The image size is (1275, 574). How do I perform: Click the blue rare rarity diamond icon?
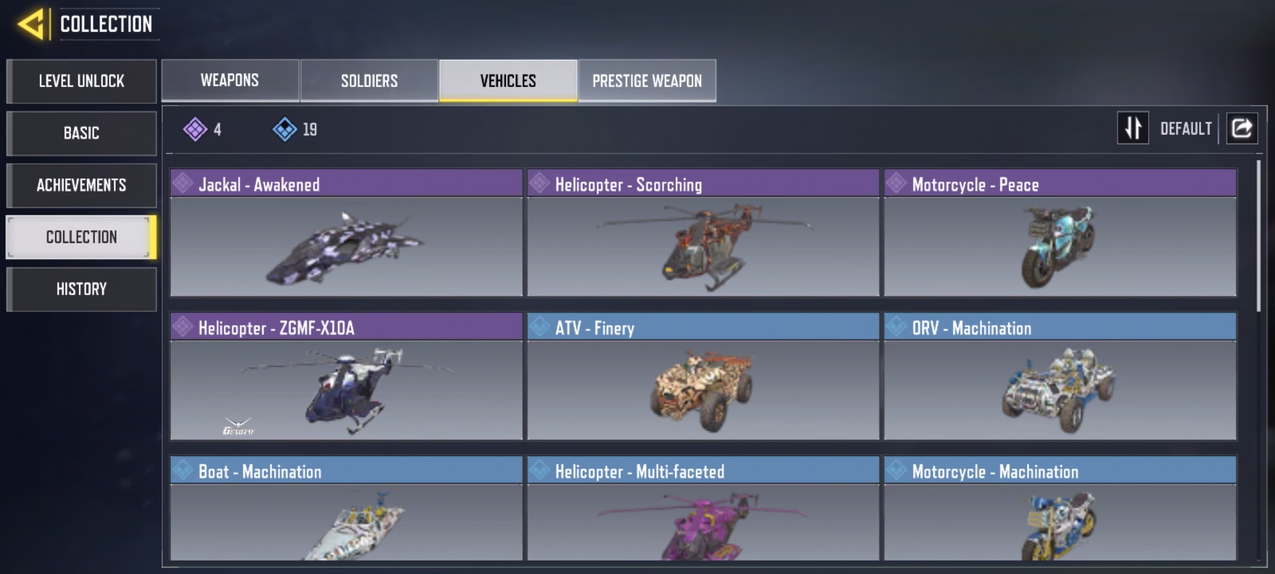pyautogui.click(x=285, y=129)
